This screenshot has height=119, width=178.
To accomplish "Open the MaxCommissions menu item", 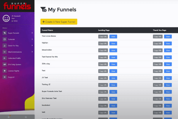I will click(x=17, y=52).
